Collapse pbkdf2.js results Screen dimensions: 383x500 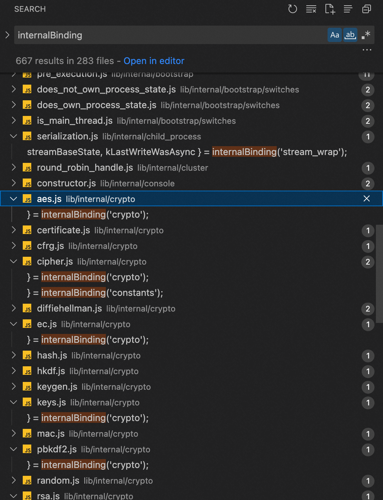click(14, 449)
